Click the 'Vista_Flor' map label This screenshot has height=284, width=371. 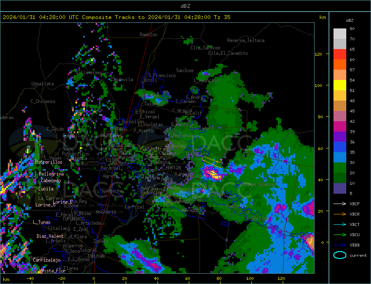(54, 271)
